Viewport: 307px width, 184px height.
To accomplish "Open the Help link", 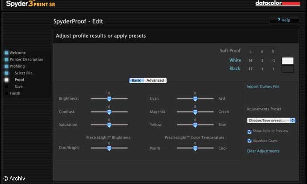I will pos(284,20).
